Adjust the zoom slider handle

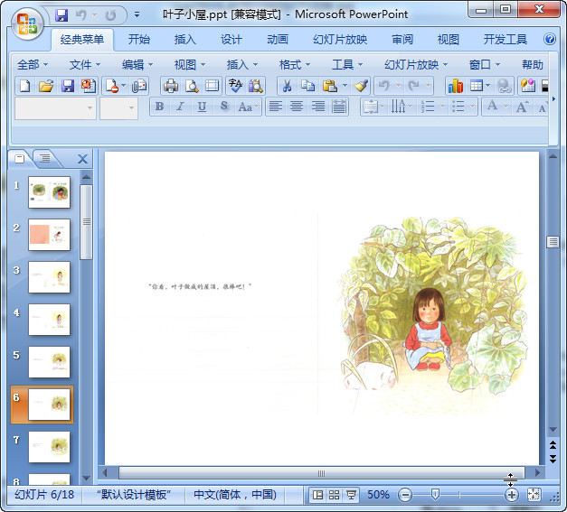click(x=435, y=495)
